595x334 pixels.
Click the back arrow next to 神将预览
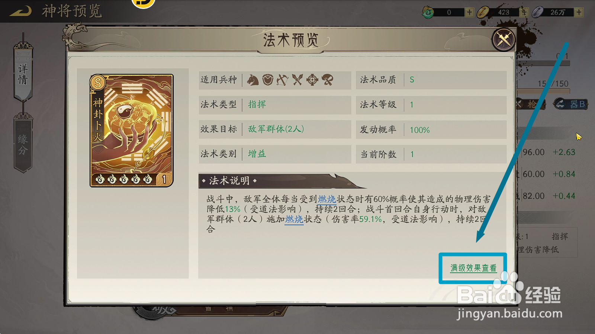(x=20, y=11)
